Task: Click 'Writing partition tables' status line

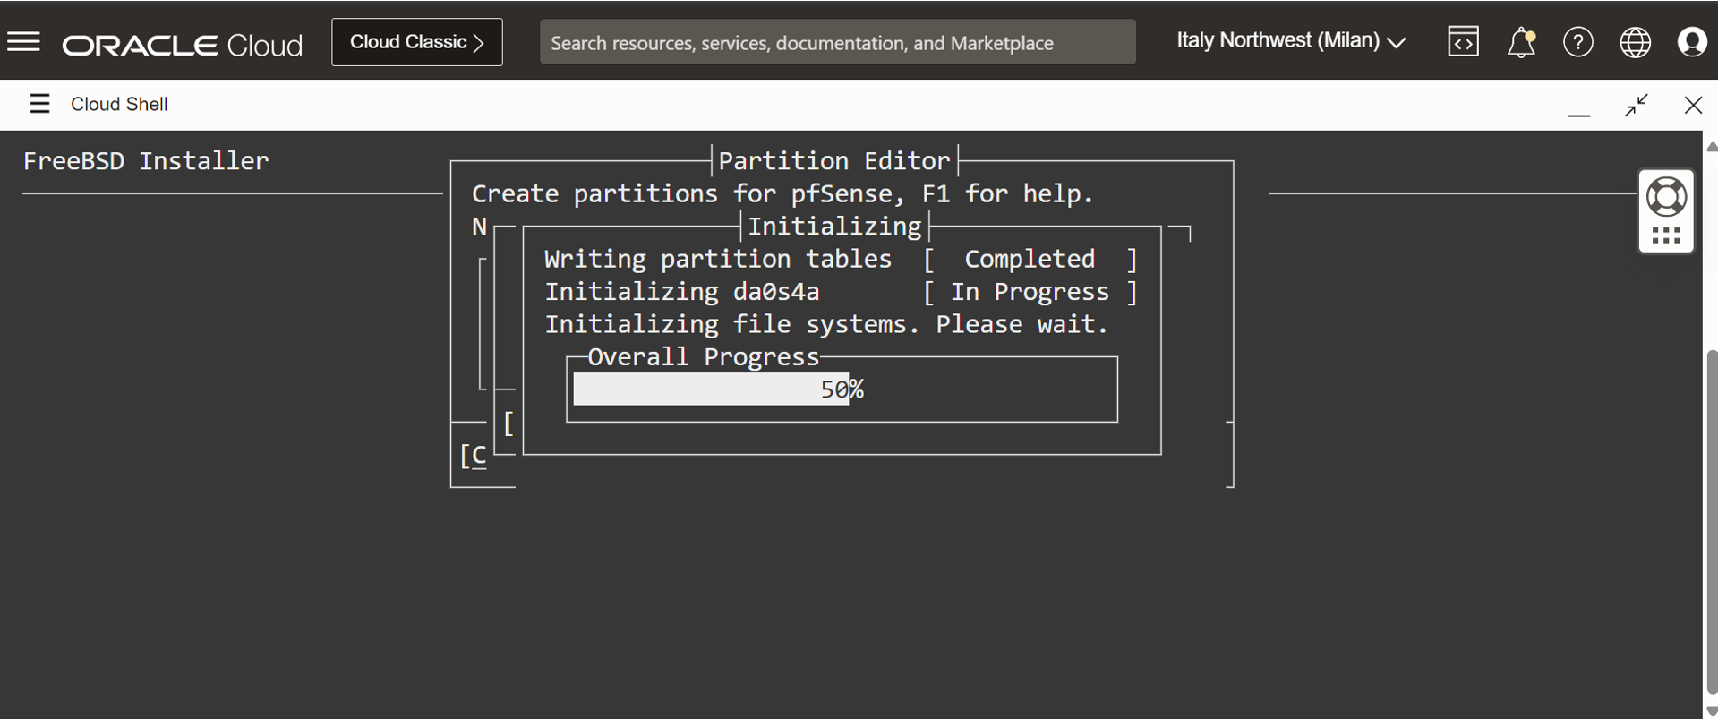Action: tap(718, 260)
